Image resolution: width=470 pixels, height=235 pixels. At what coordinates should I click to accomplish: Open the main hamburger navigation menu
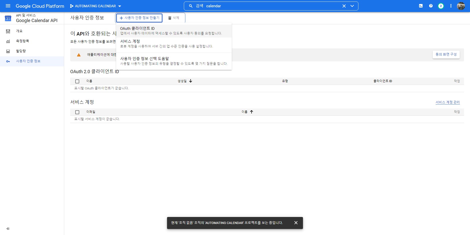point(8,6)
